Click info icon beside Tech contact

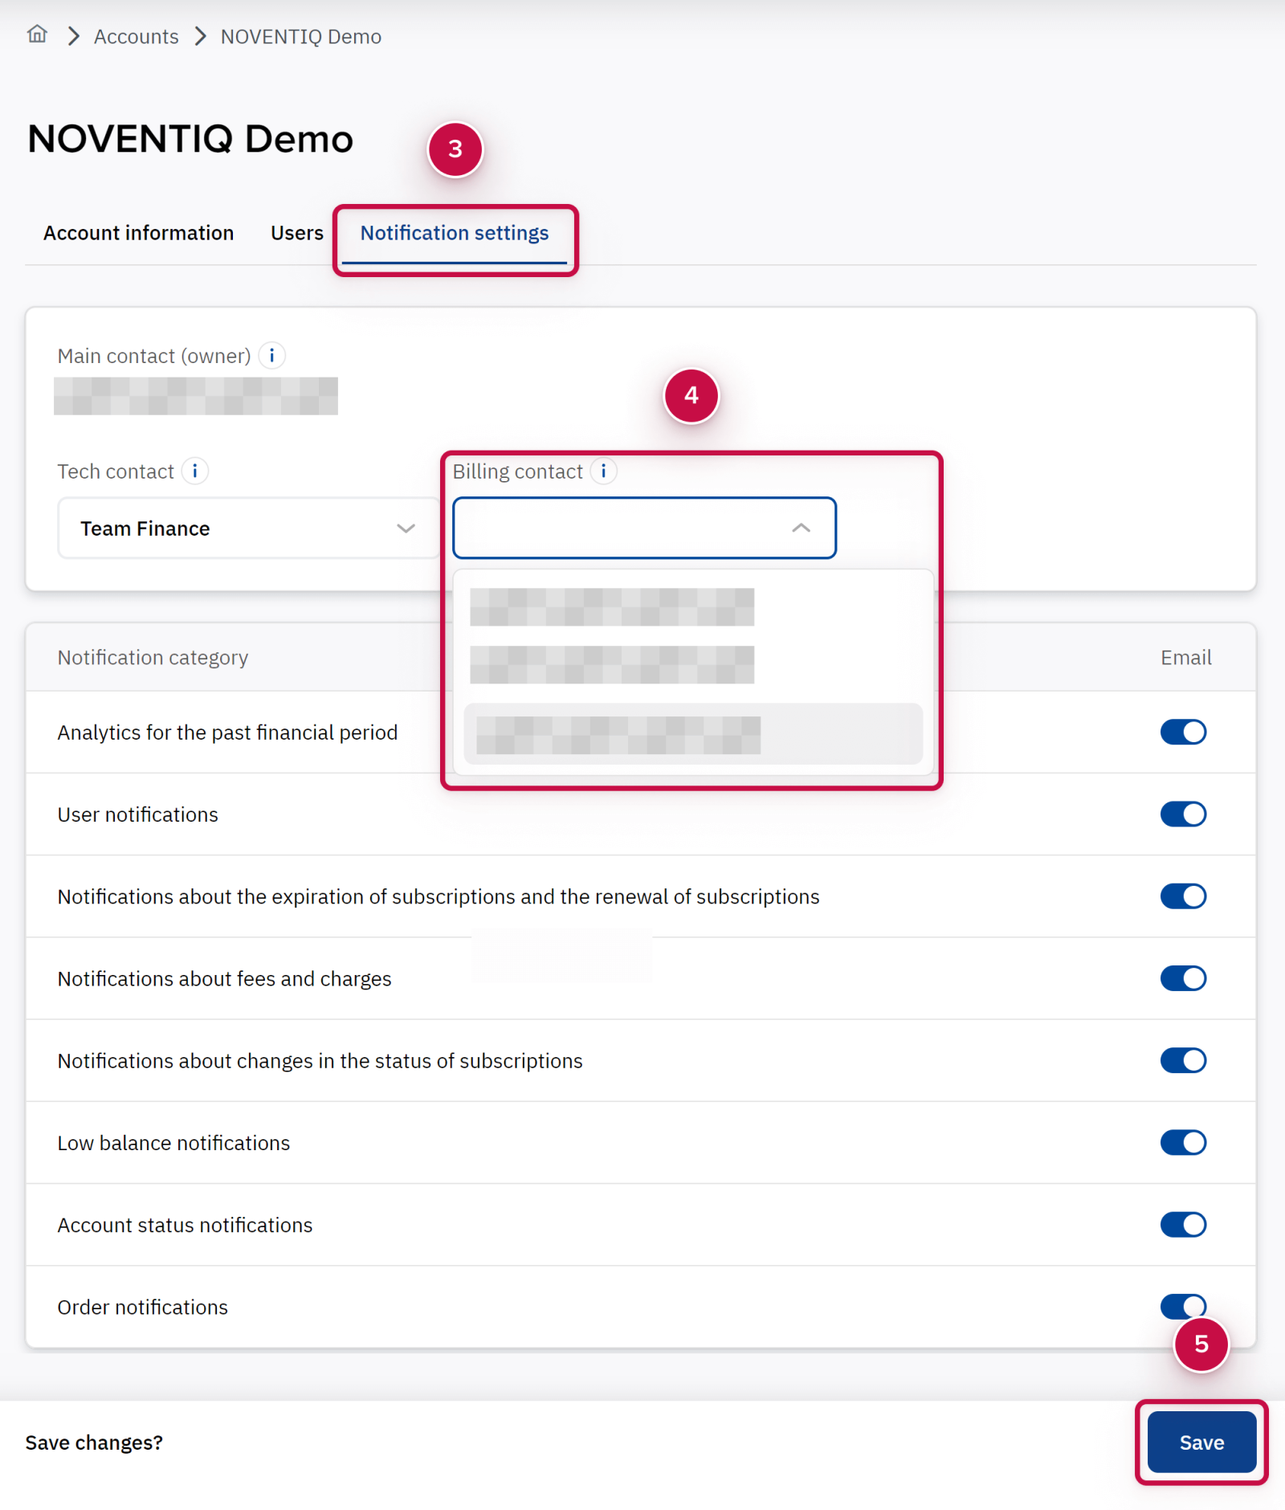195,471
